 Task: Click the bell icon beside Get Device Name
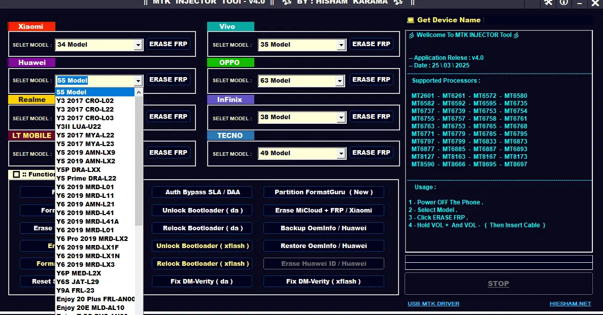410,20
